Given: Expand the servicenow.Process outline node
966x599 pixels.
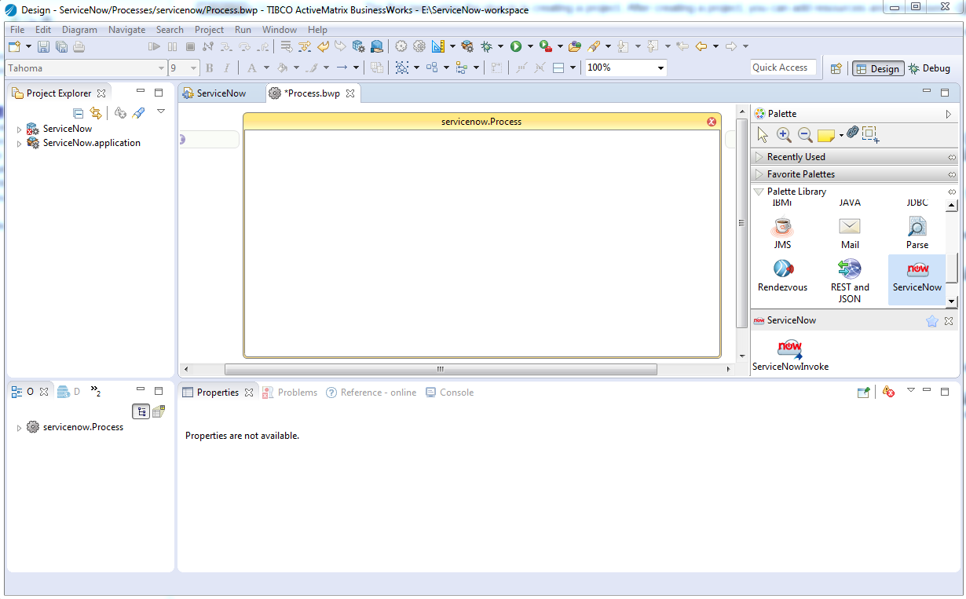Looking at the screenshot, I should point(20,428).
